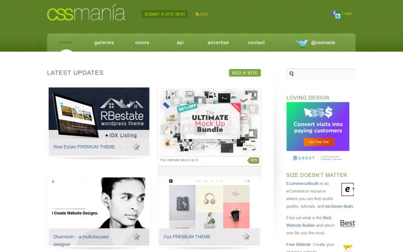
Task: Star the Fizz PREMIUM THEME entry
Action: (246, 236)
